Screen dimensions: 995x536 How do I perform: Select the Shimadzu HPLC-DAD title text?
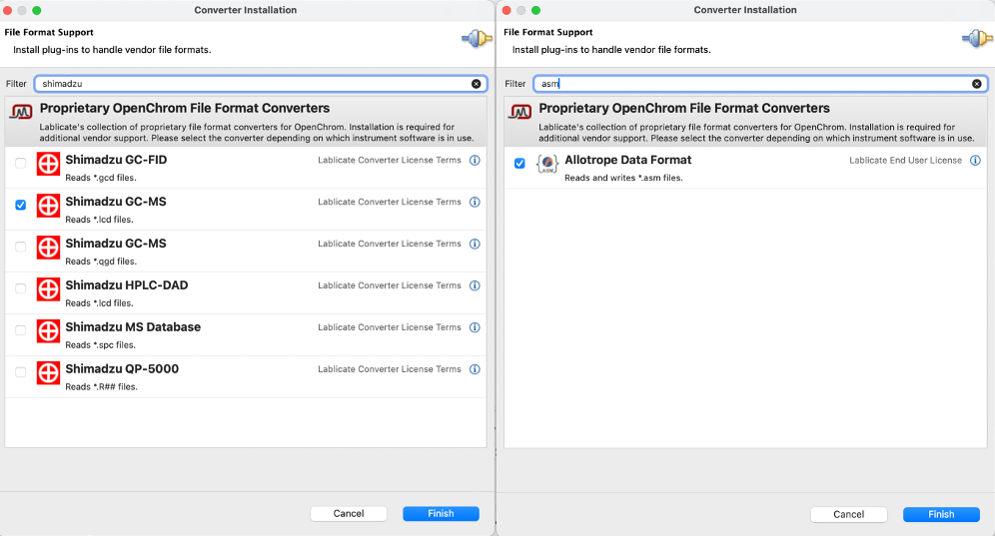pos(127,285)
